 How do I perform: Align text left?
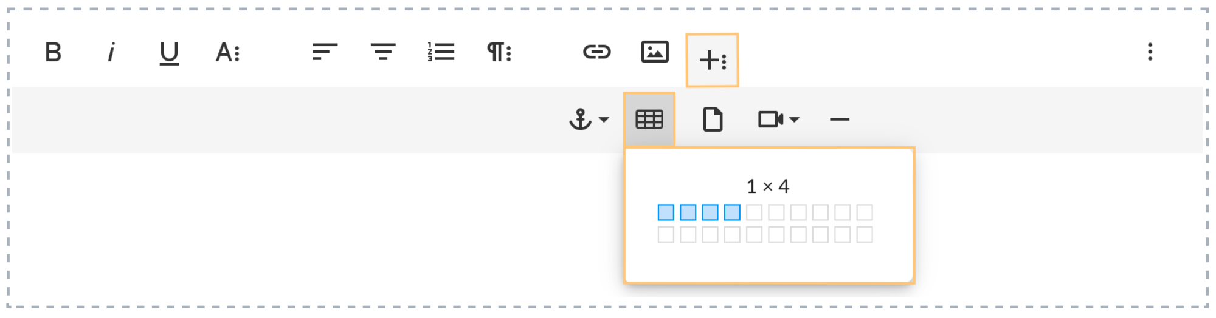pyautogui.click(x=325, y=52)
